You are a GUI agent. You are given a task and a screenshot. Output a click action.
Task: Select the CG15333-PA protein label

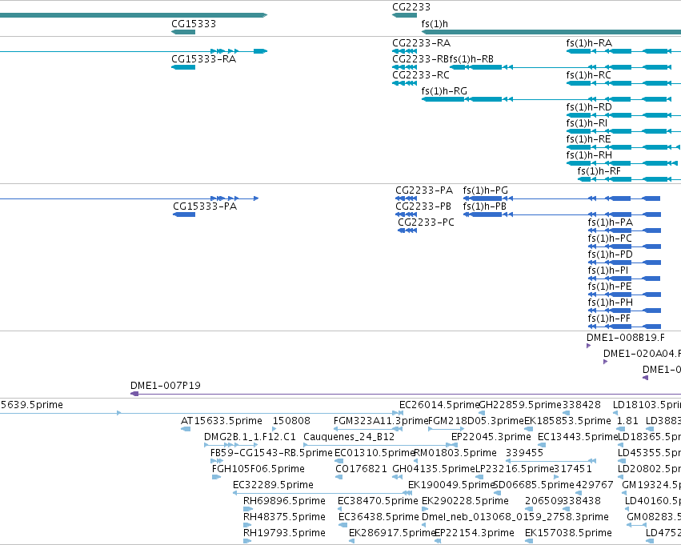pos(205,206)
